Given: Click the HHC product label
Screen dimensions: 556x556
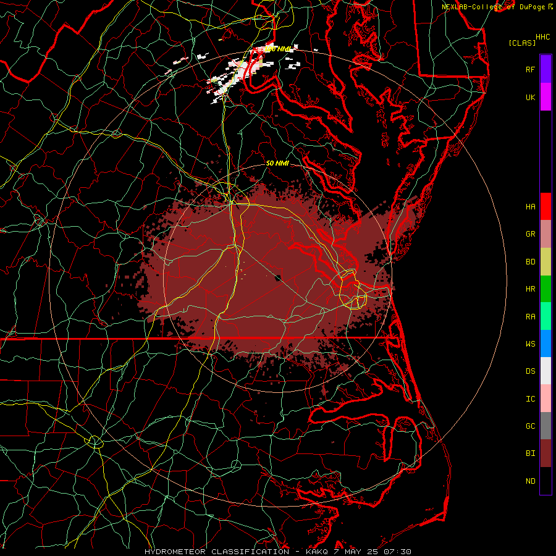Looking at the screenshot, I should pos(542,36).
